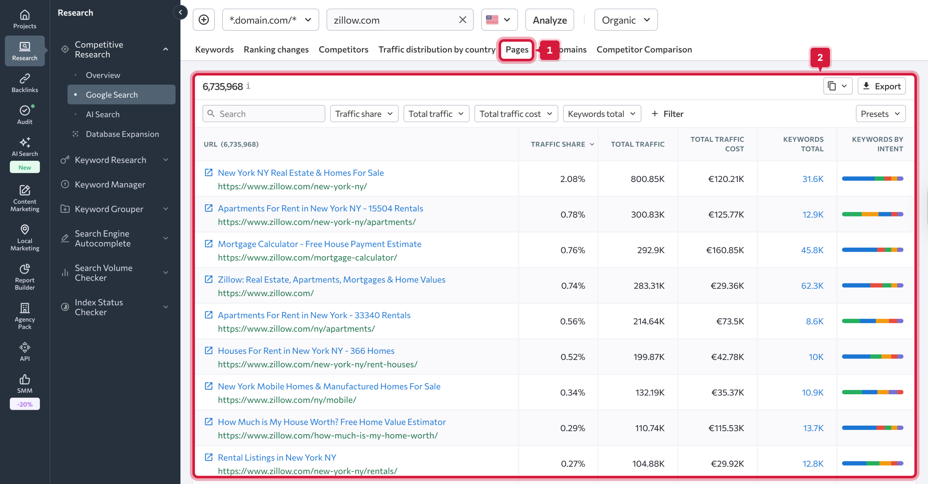928x484 pixels.
Task: Clear the zillow.com domain field
Action: click(463, 20)
